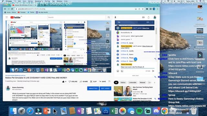Open Spotify from the dock
This screenshot has width=207, height=116.
coord(139,111)
